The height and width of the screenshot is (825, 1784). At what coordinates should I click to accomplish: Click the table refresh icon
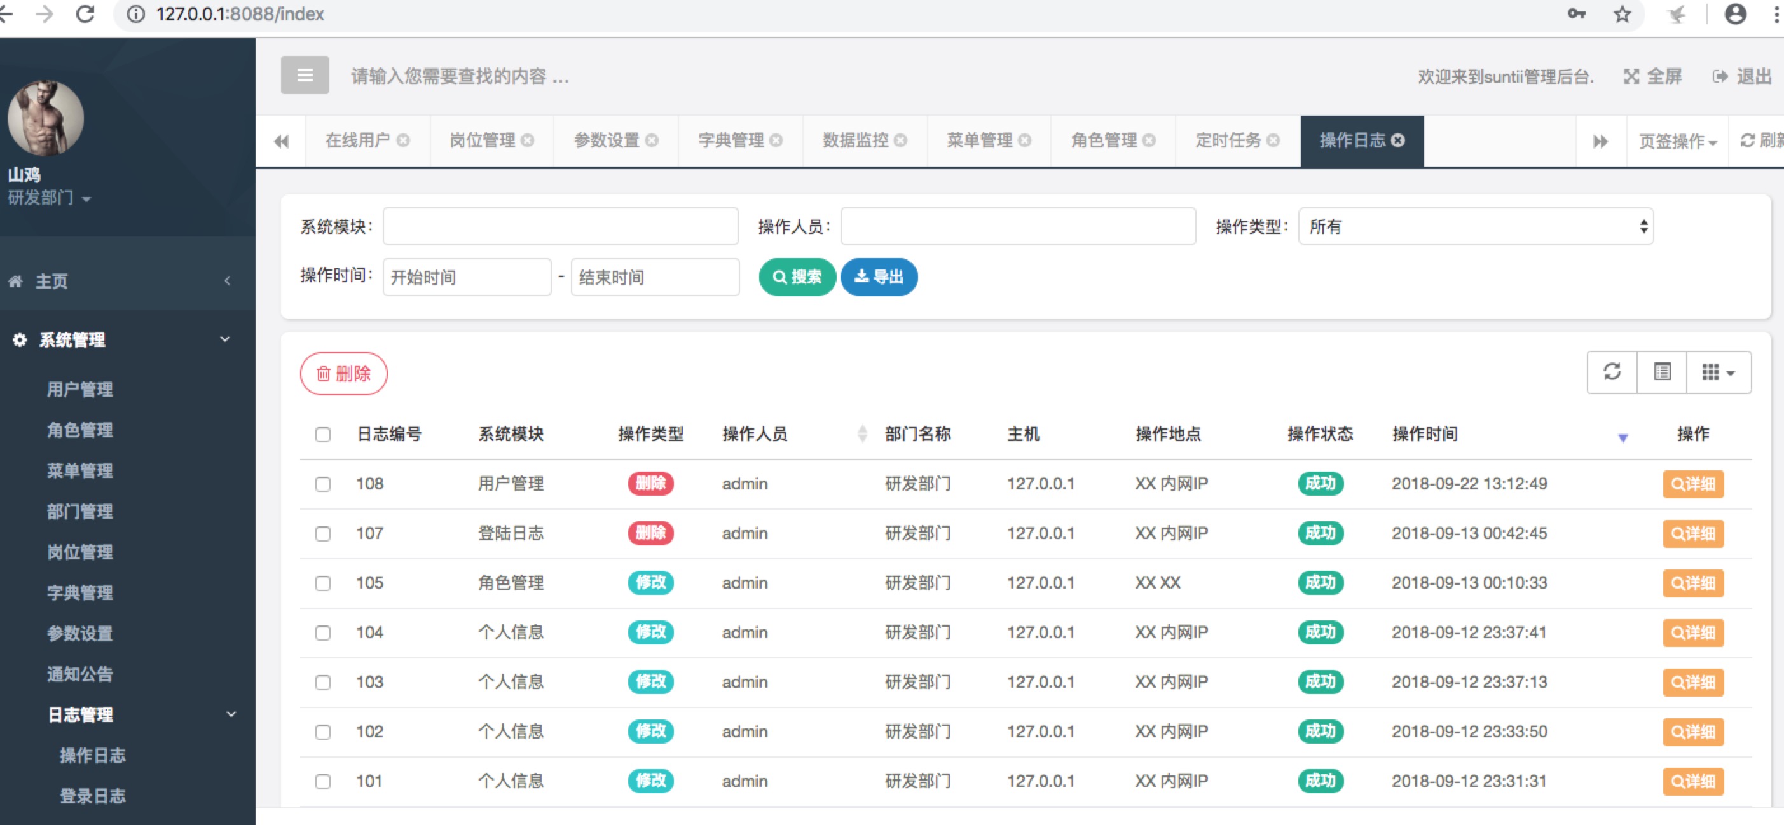1612,372
